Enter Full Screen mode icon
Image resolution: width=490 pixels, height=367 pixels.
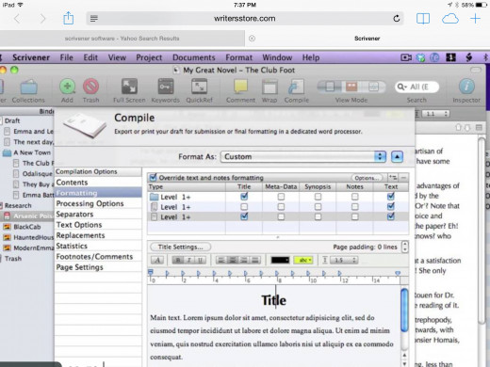pos(129,87)
